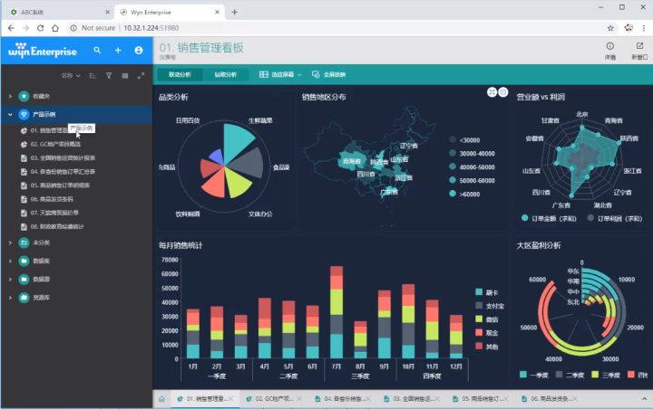The width and height of the screenshot is (653, 409).
Task: Open the 名称 sort-by dropdown
Action: pos(71,76)
